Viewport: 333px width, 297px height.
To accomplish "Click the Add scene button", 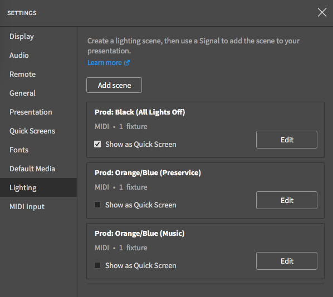I will (114, 85).
